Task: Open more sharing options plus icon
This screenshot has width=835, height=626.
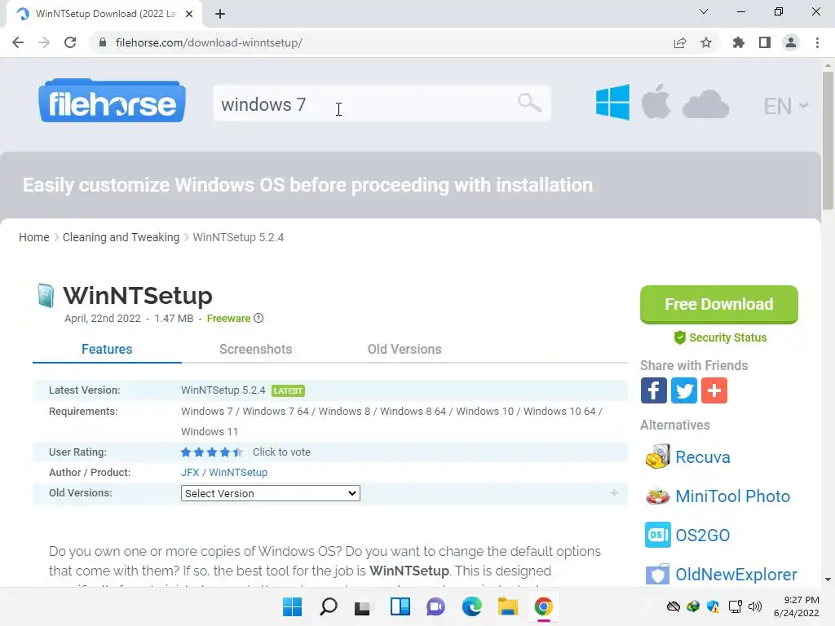Action: coord(714,390)
